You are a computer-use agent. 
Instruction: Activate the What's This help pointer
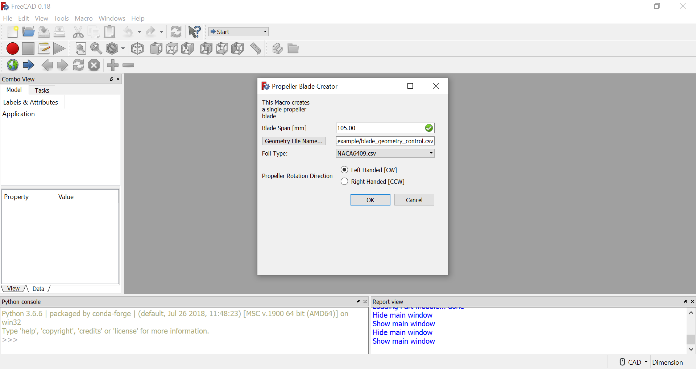pyautogui.click(x=195, y=32)
